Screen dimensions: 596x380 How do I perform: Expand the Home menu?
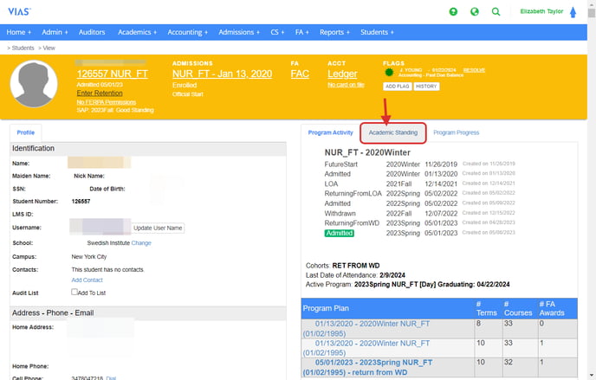pyautogui.click(x=19, y=32)
